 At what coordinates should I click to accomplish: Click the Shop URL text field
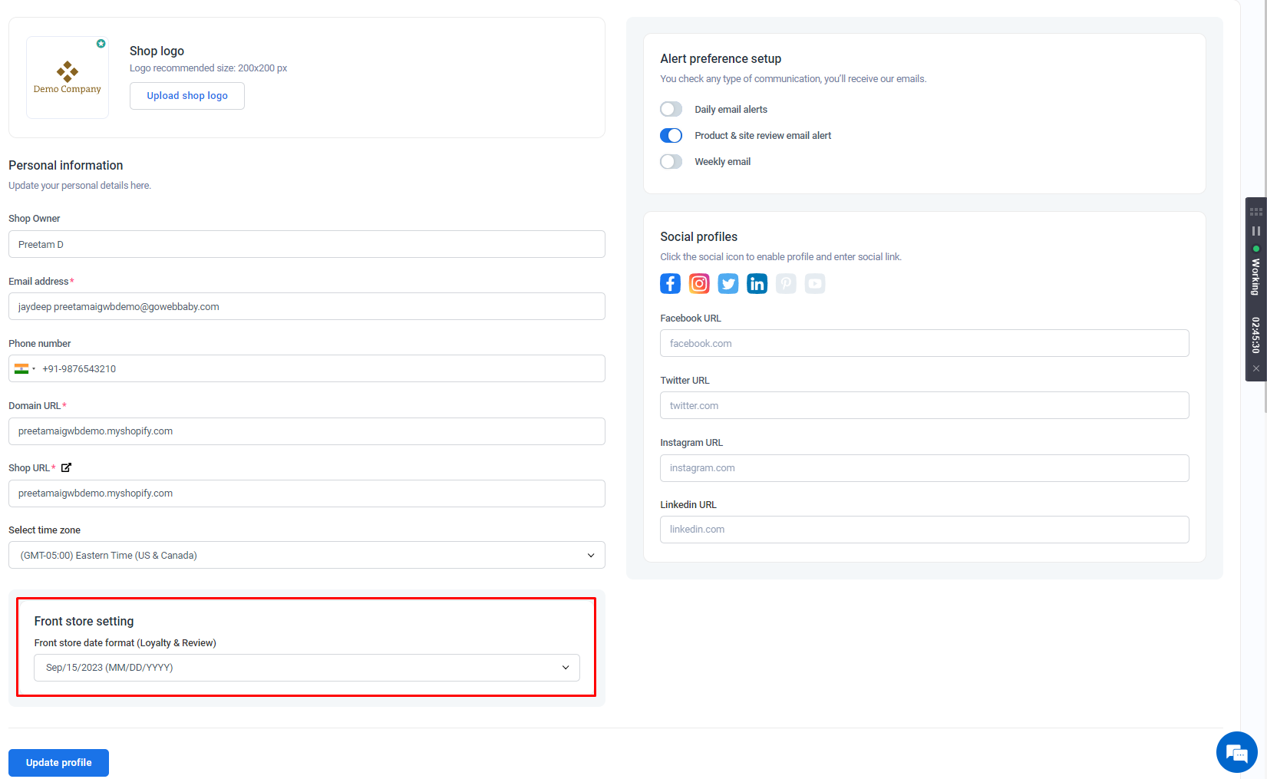tap(307, 493)
